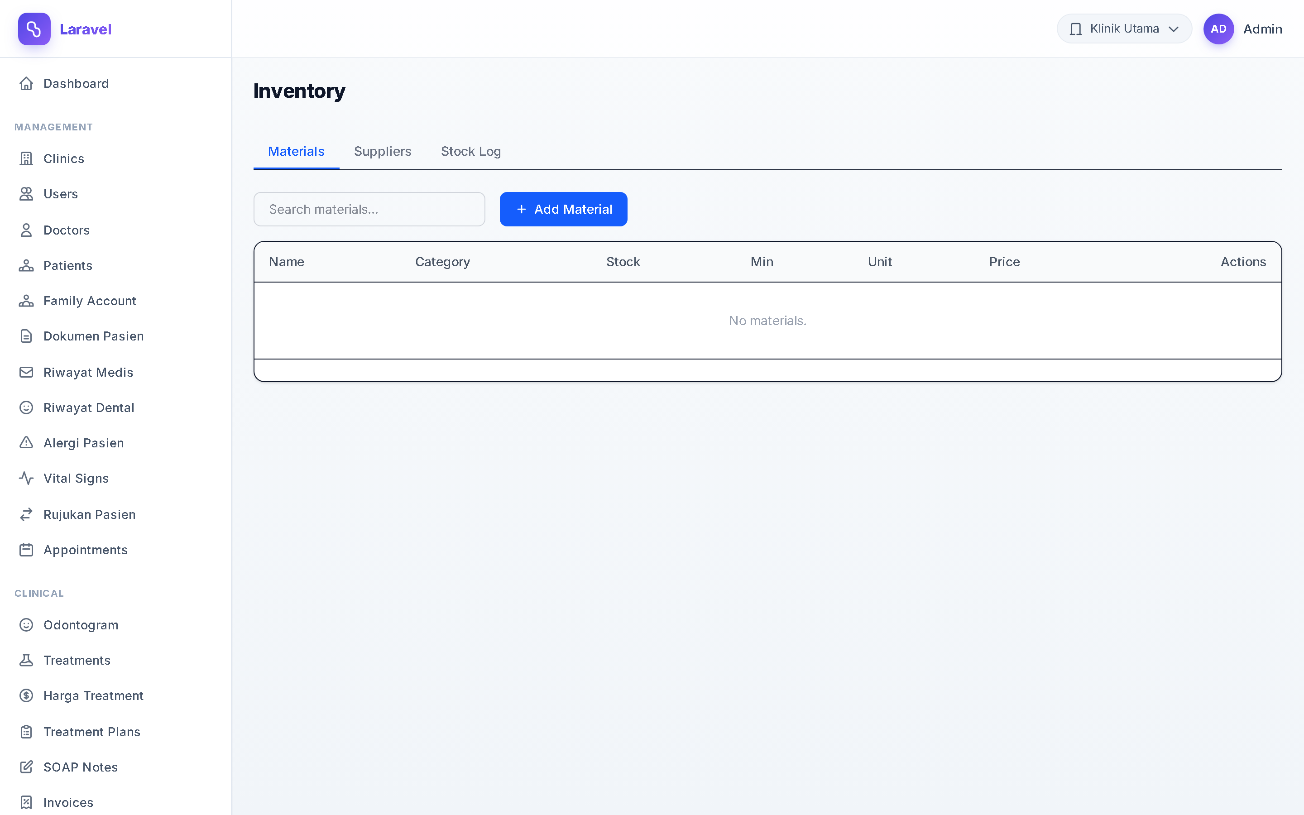Click the Family Account icon
Image resolution: width=1304 pixels, height=815 pixels.
tap(26, 301)
